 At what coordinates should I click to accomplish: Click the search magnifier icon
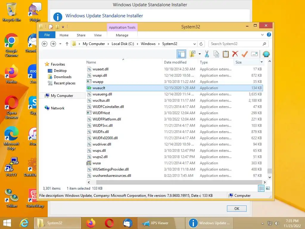pos(264,44)
